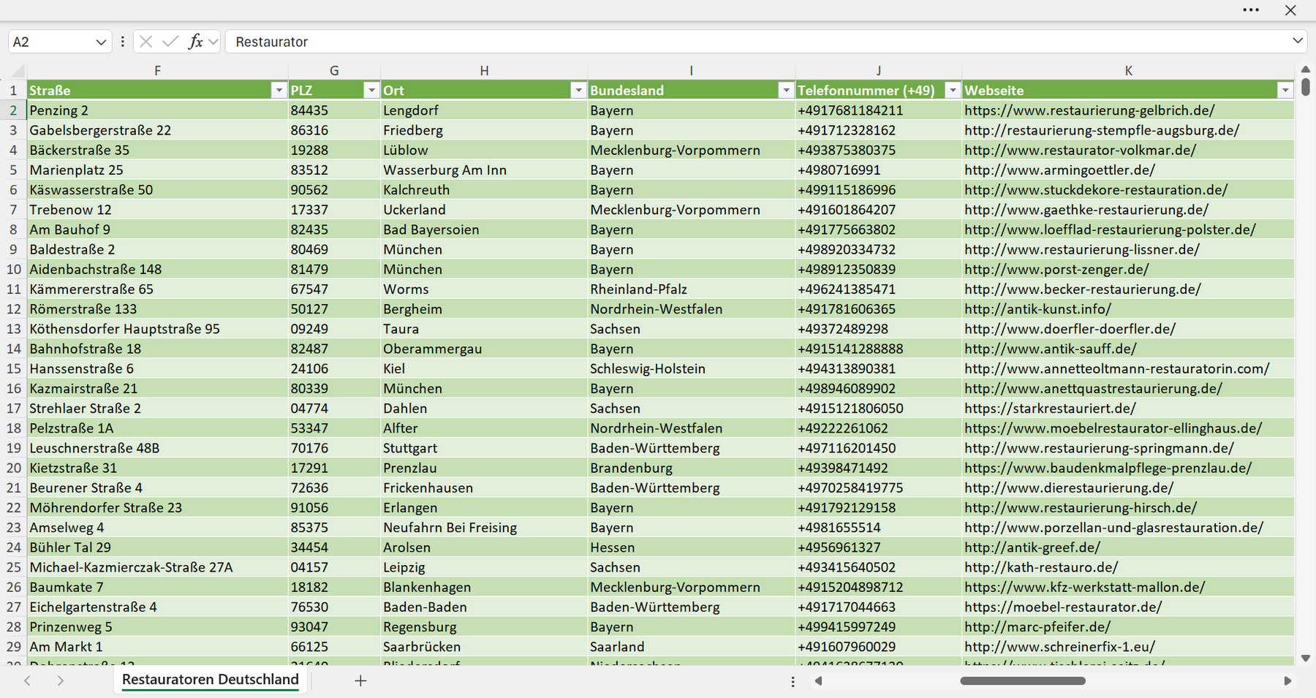Go to previous sheet with left arrow
Screen dimensions: 1316x698
click(27, 680)
